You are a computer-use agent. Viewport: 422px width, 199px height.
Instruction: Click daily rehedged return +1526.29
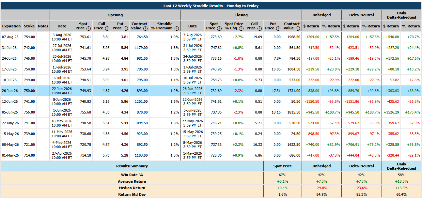tap(391, 112)
